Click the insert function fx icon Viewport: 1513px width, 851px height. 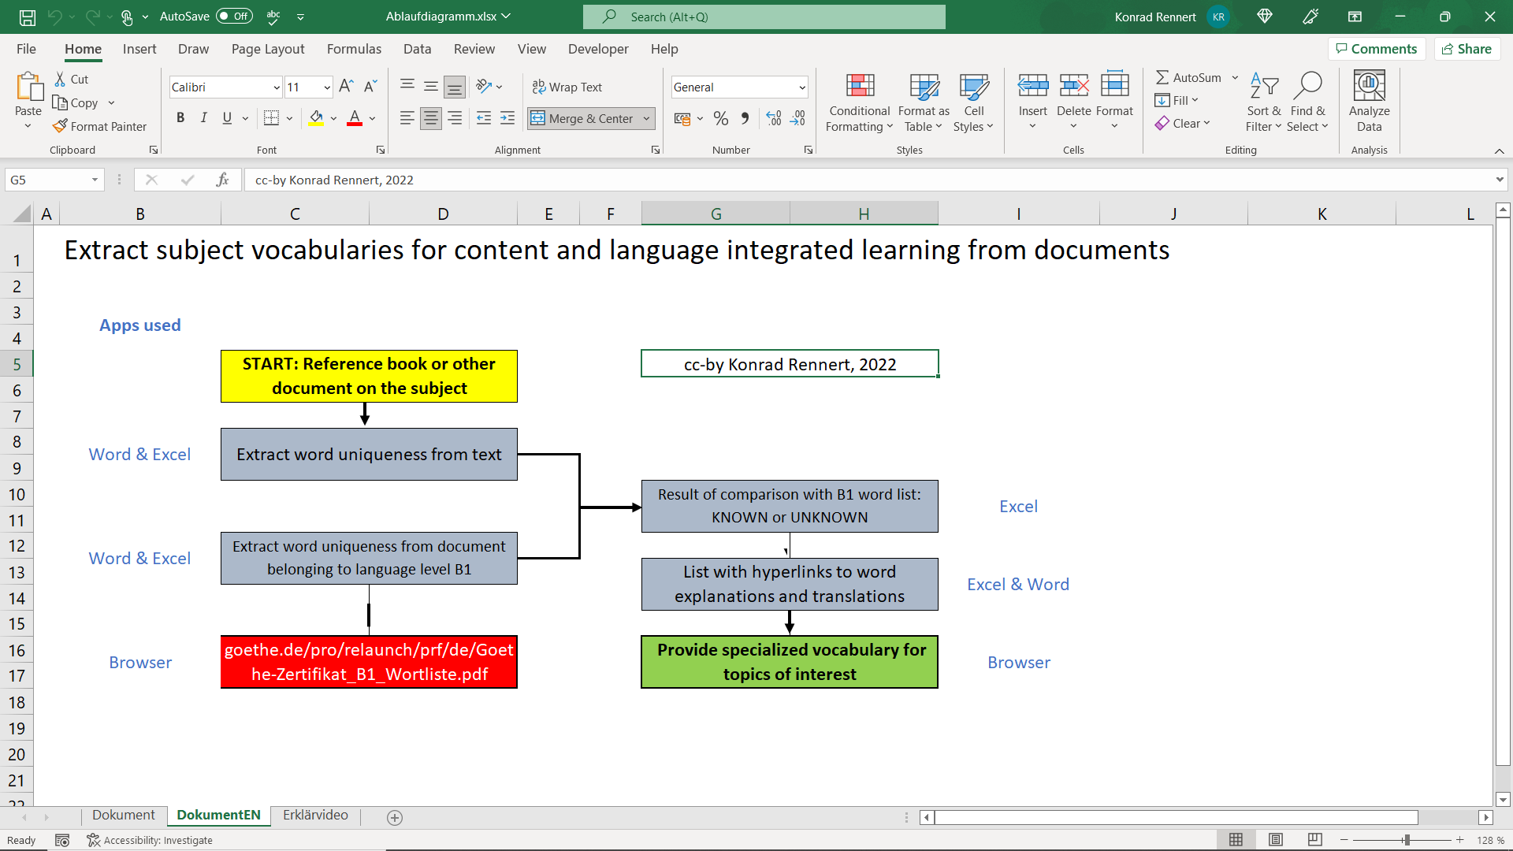click(x=223, y=180)
